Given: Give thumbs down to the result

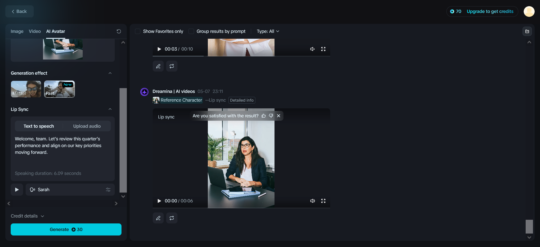Looking at the screenshot, I should coord(271,116).
